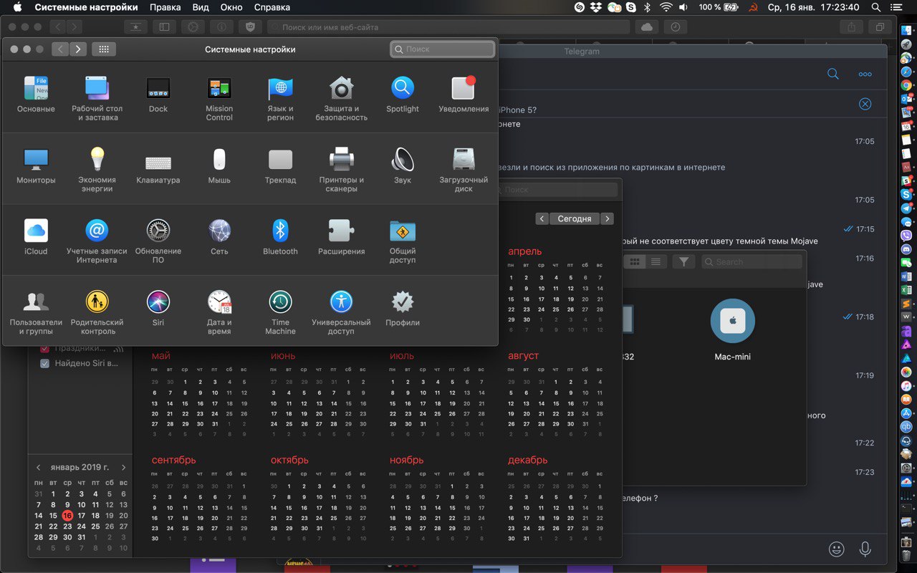Open Системные настройки application menu
The image size is (917, 573).
coord(86,7)
